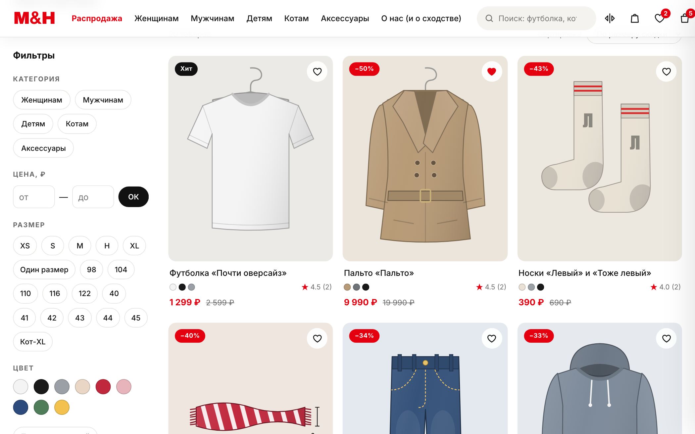
Task: Open the favorites heart with badge 2
Action: [660, 19]
